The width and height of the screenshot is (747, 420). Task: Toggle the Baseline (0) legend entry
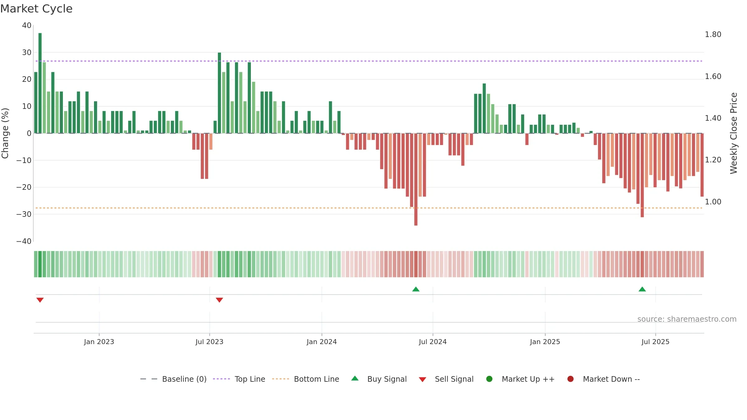[x=173, y=379]
